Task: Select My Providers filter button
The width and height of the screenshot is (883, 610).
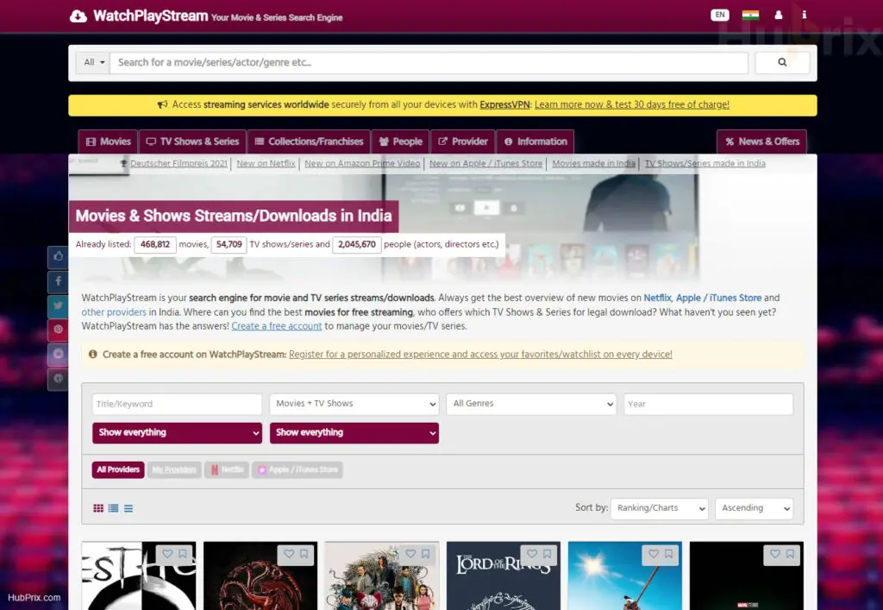Action: pos(174,469)
